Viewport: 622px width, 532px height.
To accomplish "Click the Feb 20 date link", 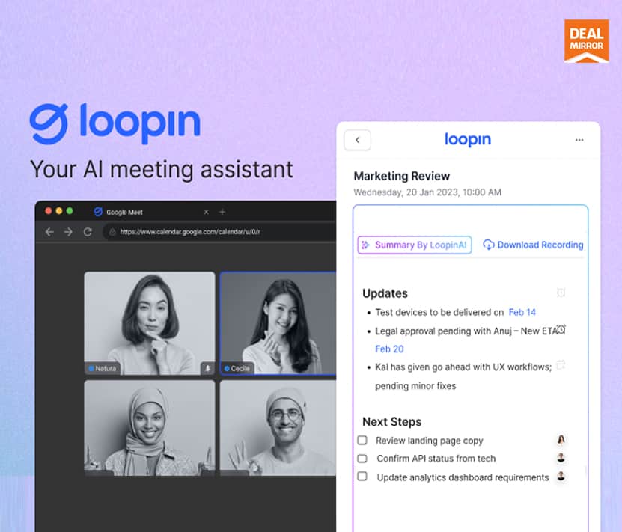I will 389,349.
